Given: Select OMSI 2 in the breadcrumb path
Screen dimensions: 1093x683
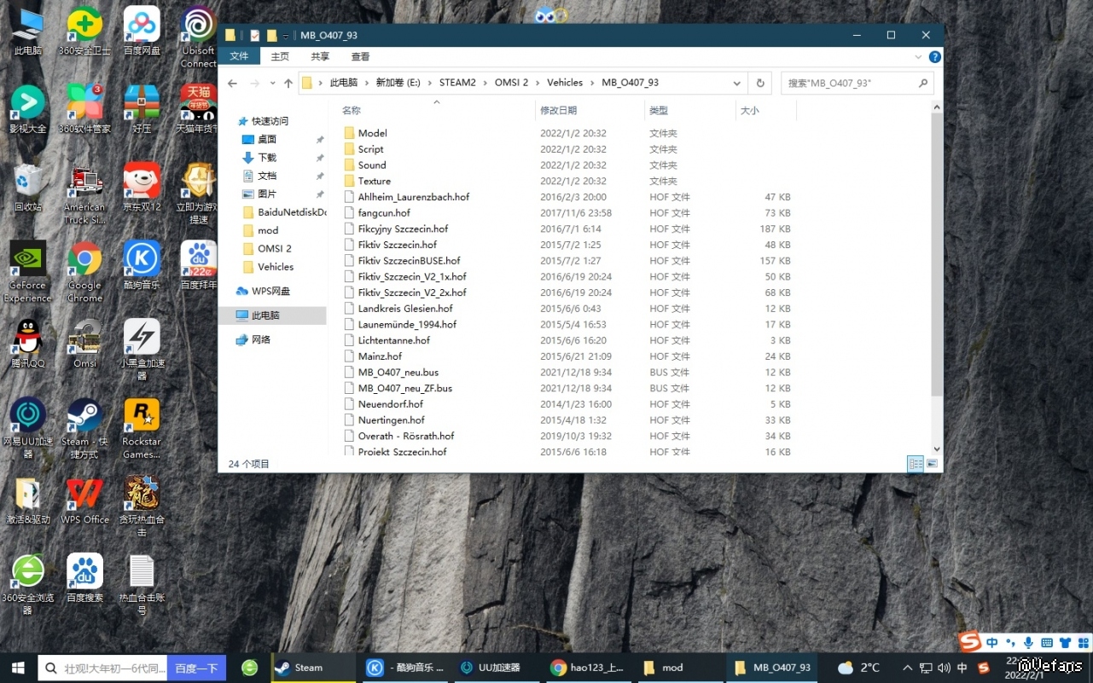Looking at the screenshot, I should point(511,83).
